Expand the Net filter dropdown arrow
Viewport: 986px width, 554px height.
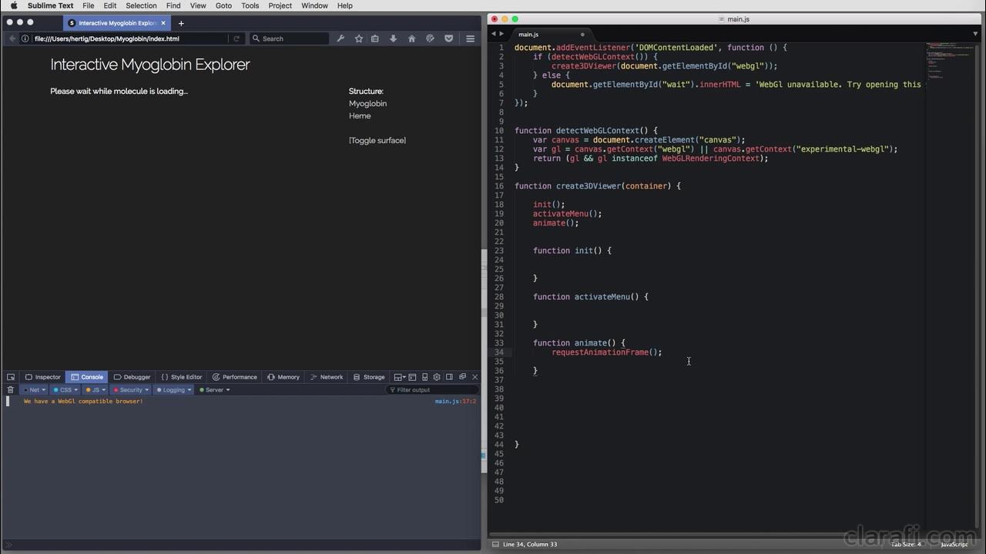click(x=44, y=390)
